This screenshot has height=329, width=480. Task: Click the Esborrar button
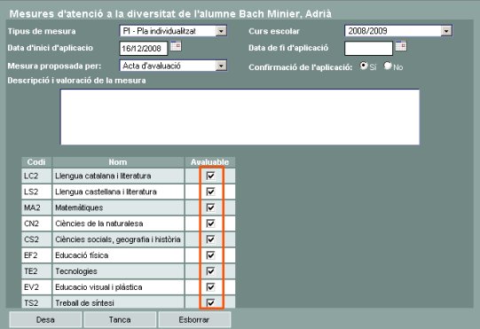(x=194, y=320)
